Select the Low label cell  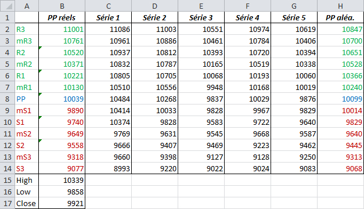click(x=27, y=192)
